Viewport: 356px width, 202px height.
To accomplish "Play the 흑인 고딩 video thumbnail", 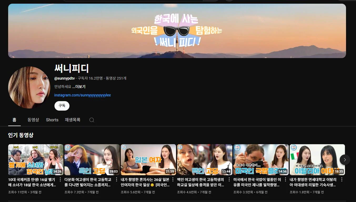I will pos(92,159).
